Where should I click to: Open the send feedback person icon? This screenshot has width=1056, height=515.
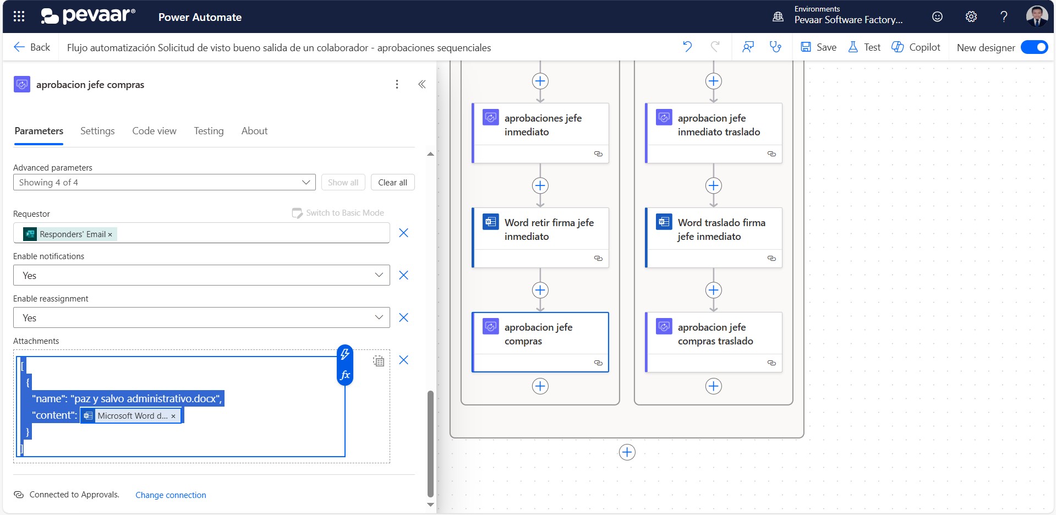pyautogui.click(x=748, y=47)
